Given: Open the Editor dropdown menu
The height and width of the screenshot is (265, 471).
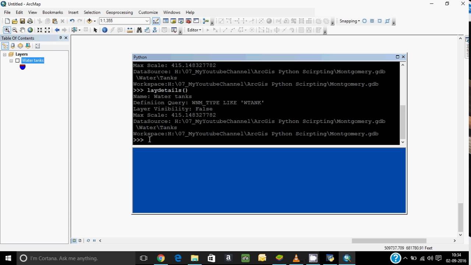Looking at the screenshot, I should 194,30.
